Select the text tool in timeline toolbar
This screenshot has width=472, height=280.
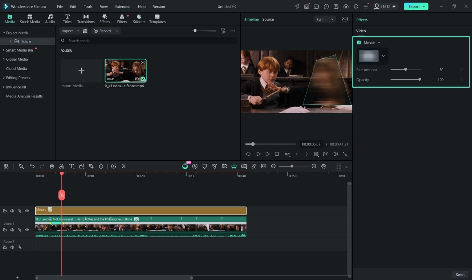(x=72, y=166)
